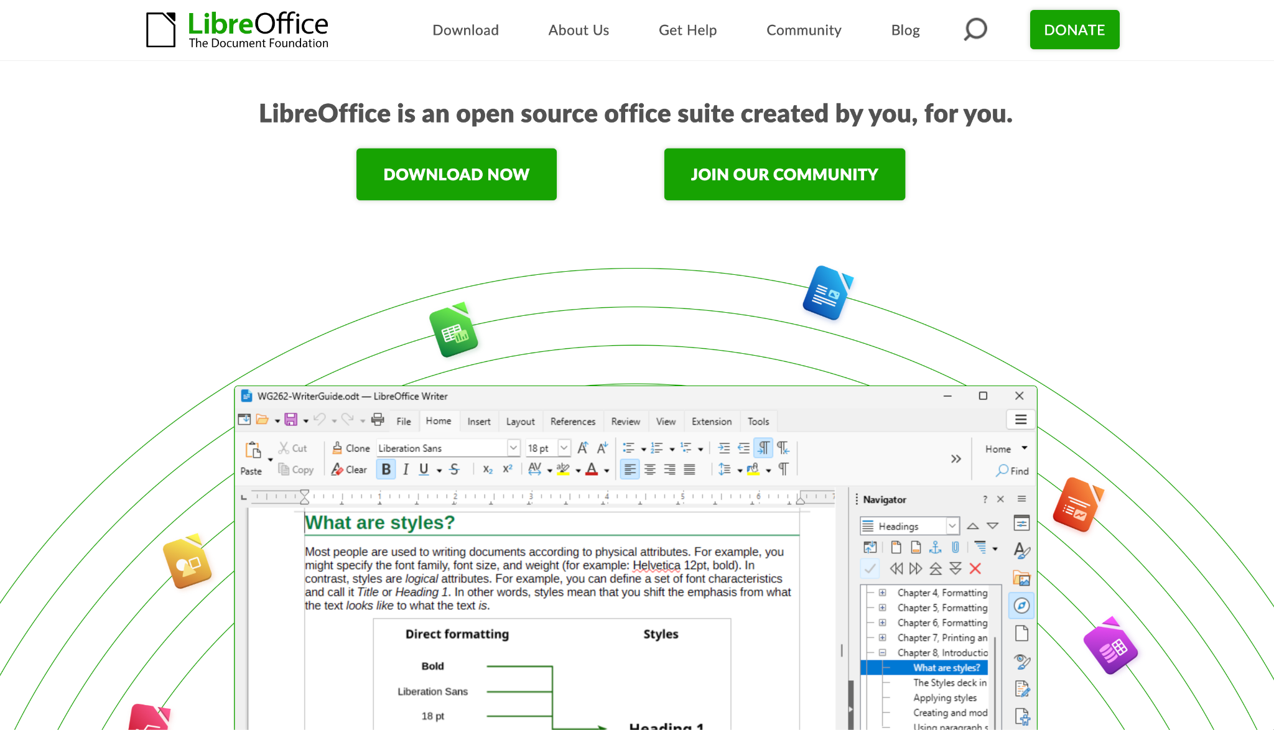Click the Save icon in Writer toolbar

click(x=291, y=420)
